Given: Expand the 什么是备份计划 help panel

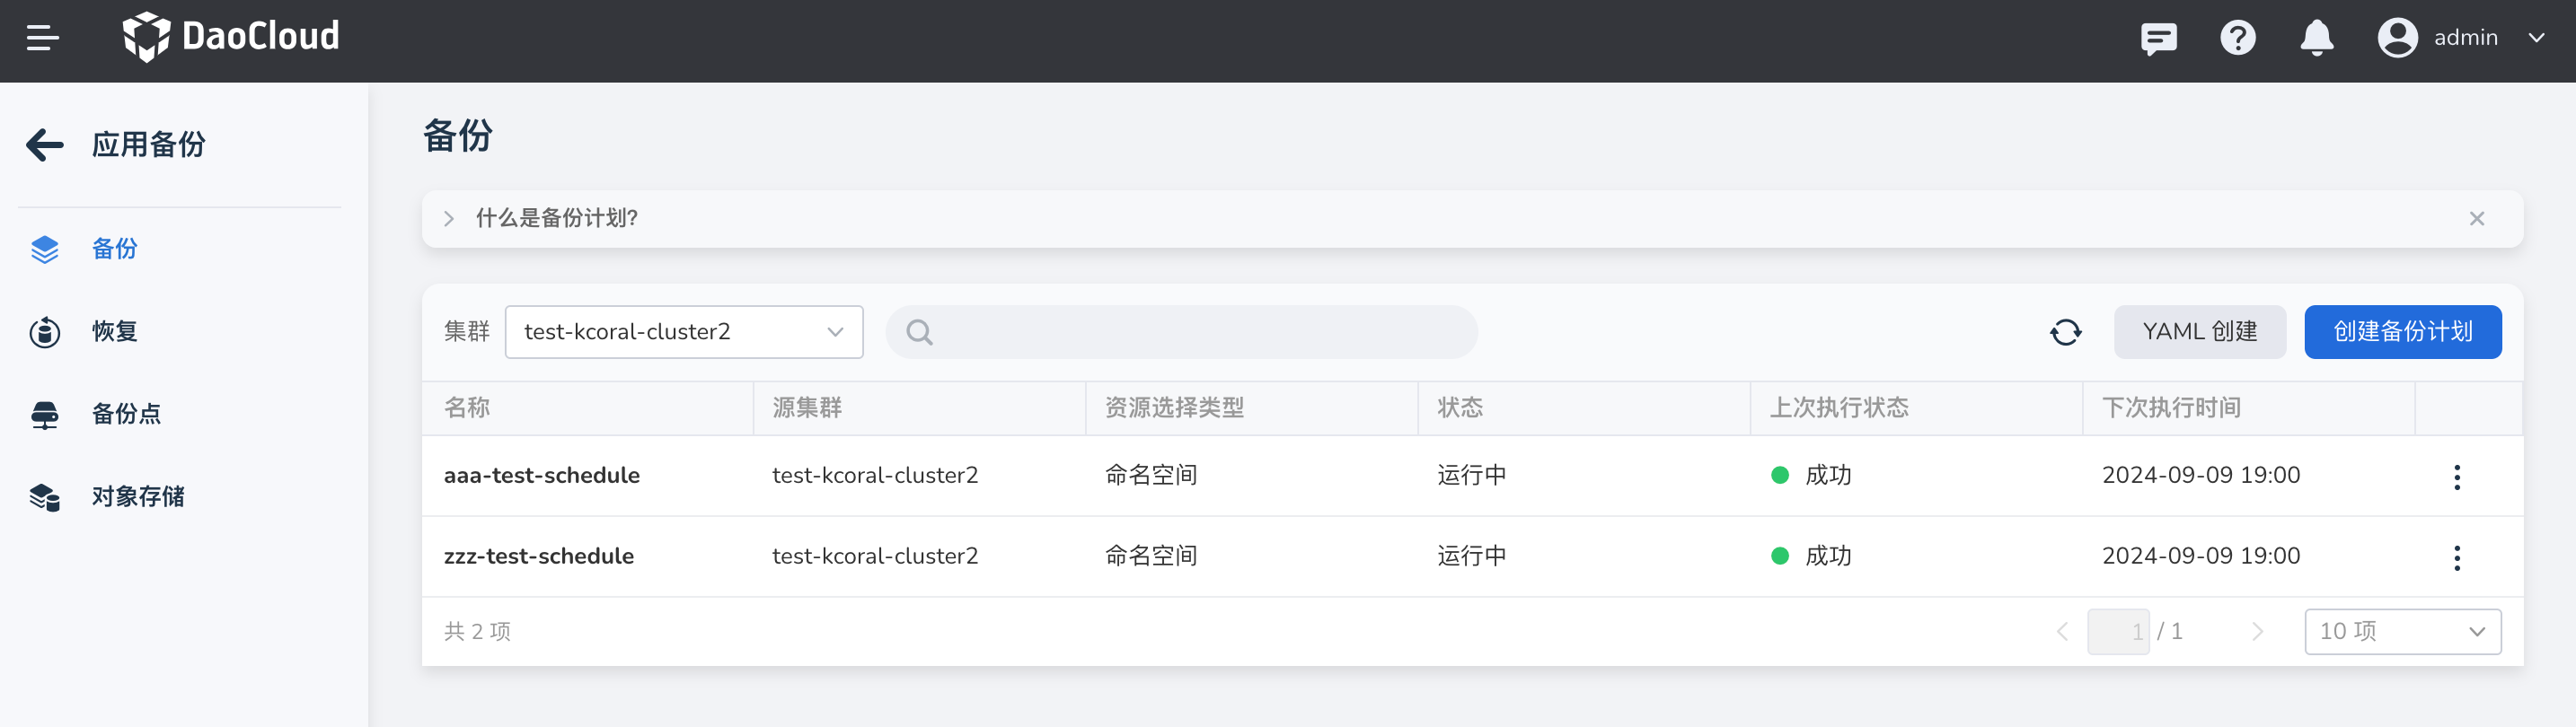Looking at the screenshot, I should [449, 218].
